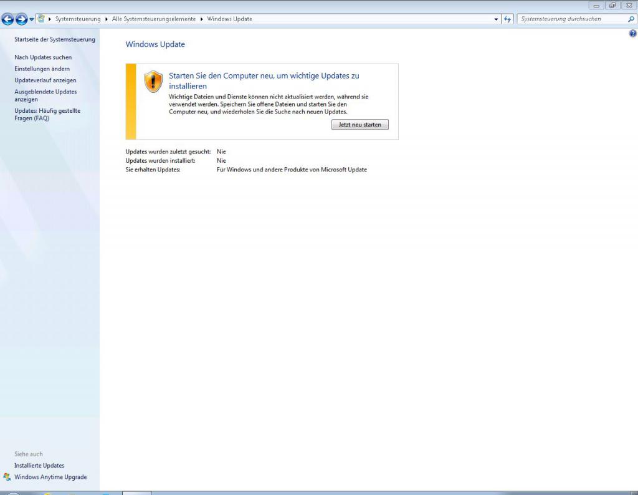Click the 'Starten Sie den Computer neu' headline
Viewport: 638px width, 495px height.
(x=264, y=80)
